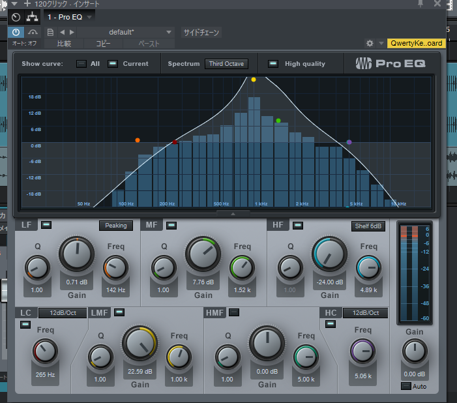Load the next preset with the right arrow
The width and height of the screenshot is (457, 403).
[72, 32]
